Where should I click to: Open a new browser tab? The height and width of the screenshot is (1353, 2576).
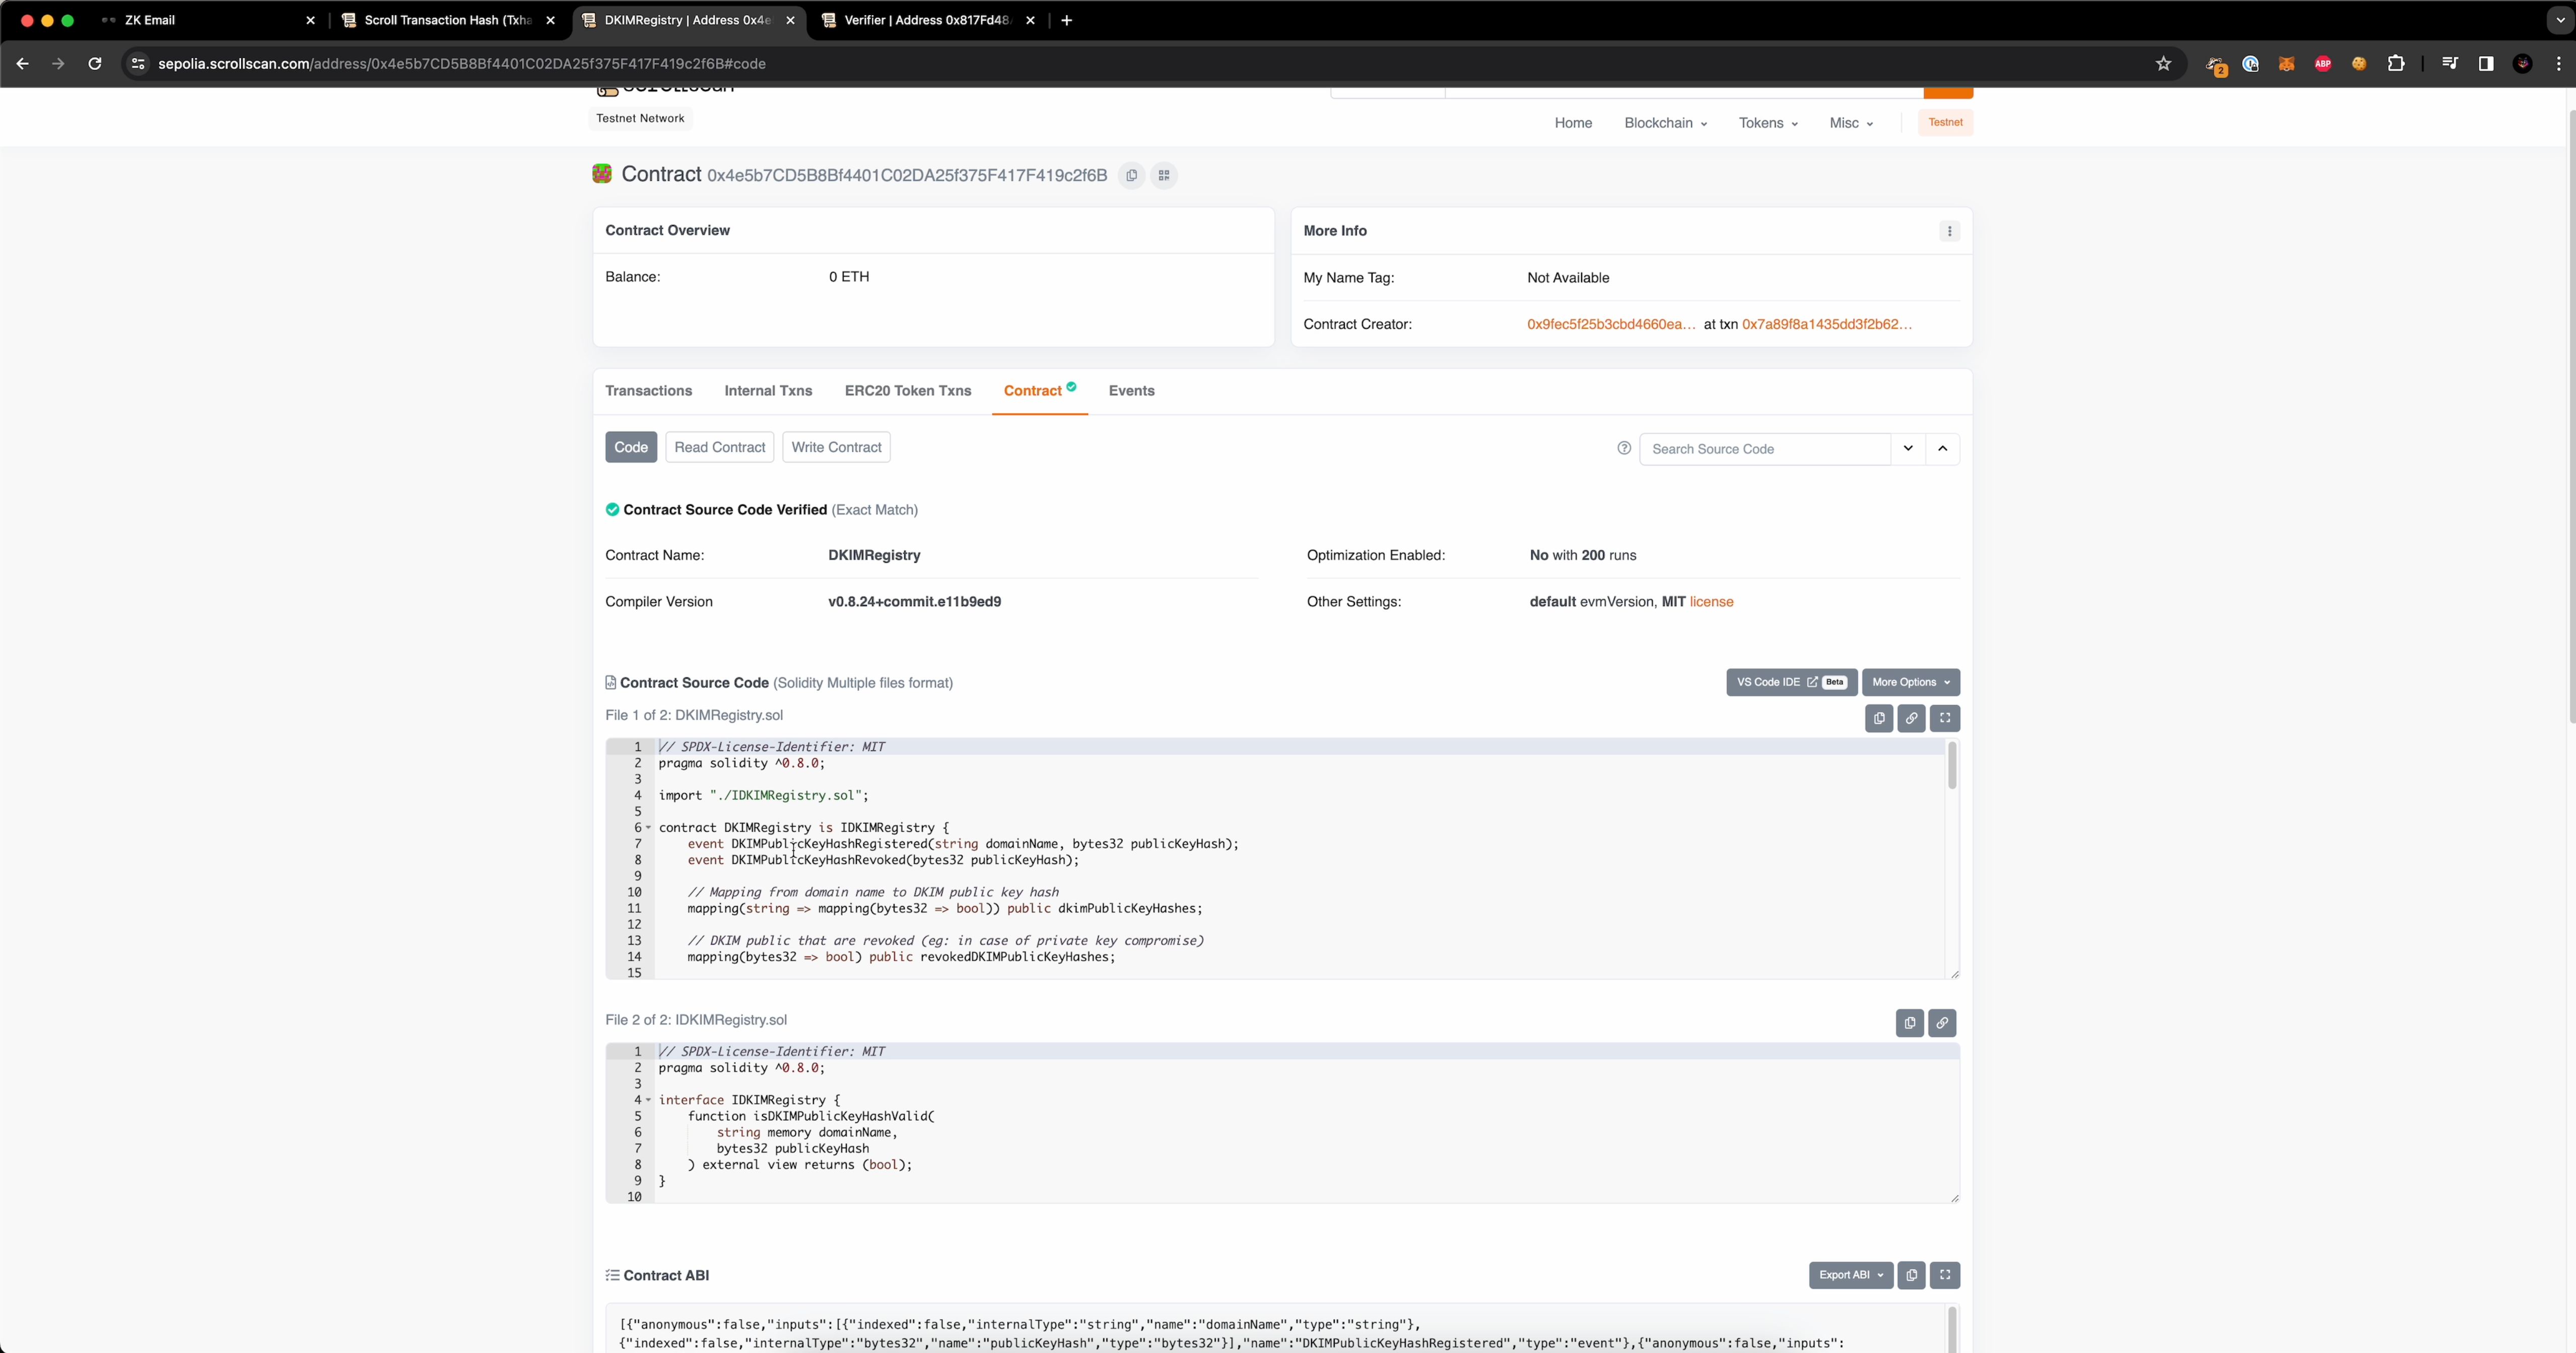[1066, 20]
